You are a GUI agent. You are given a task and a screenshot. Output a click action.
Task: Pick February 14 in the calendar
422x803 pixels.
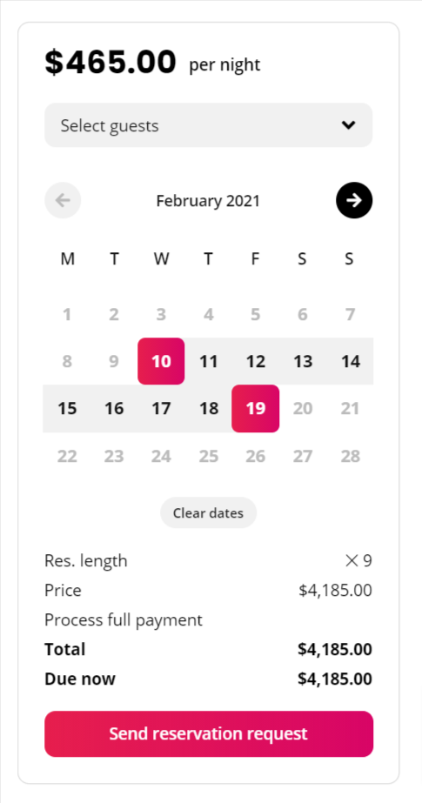tap(351, 361)
